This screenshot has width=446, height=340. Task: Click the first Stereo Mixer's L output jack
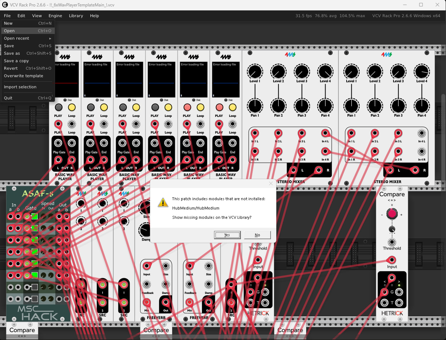pyautogui.click(x=293, y=170)
